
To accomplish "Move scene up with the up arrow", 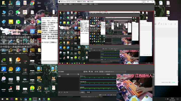I will (x=65, y=92).
